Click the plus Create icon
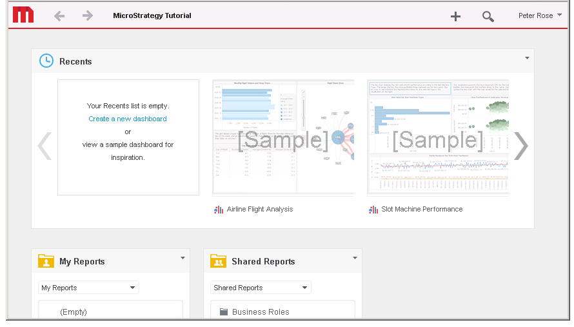 coord(455,16)
